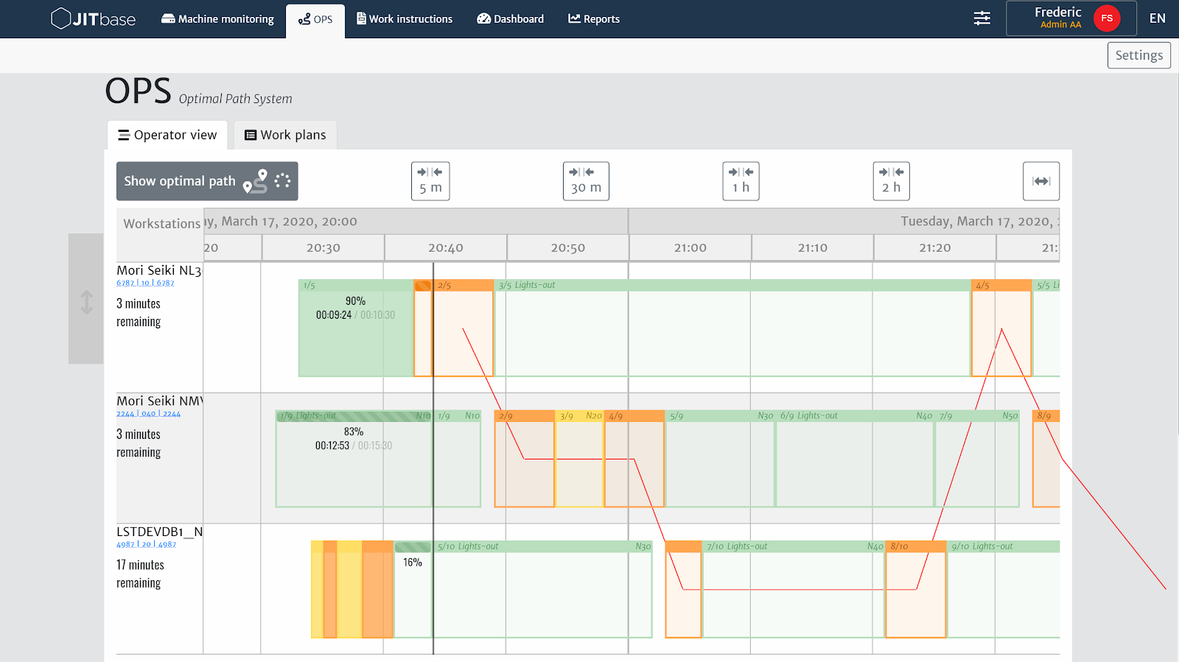The height and width of the screenshot is (662, 1179).
Task: Select the orange 4/5 task block
Action: click(x=1001, y=328)
